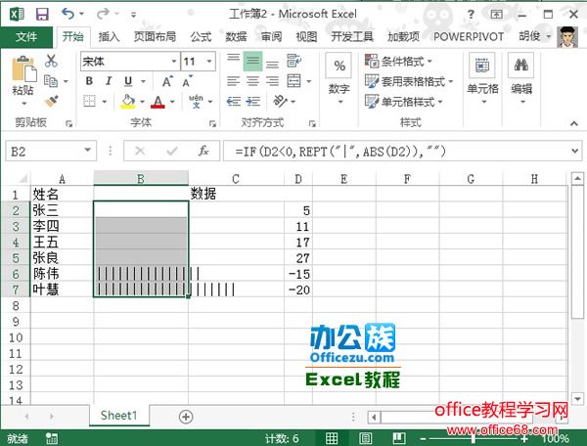Open the 单元格 cells group

pos(482,78)
